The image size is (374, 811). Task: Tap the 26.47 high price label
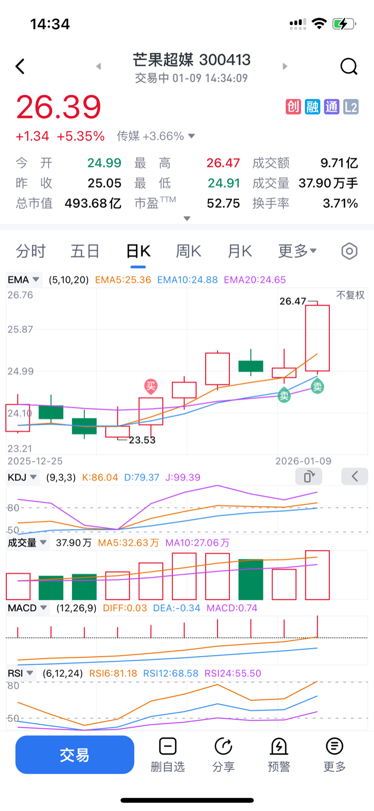[292, 301]
